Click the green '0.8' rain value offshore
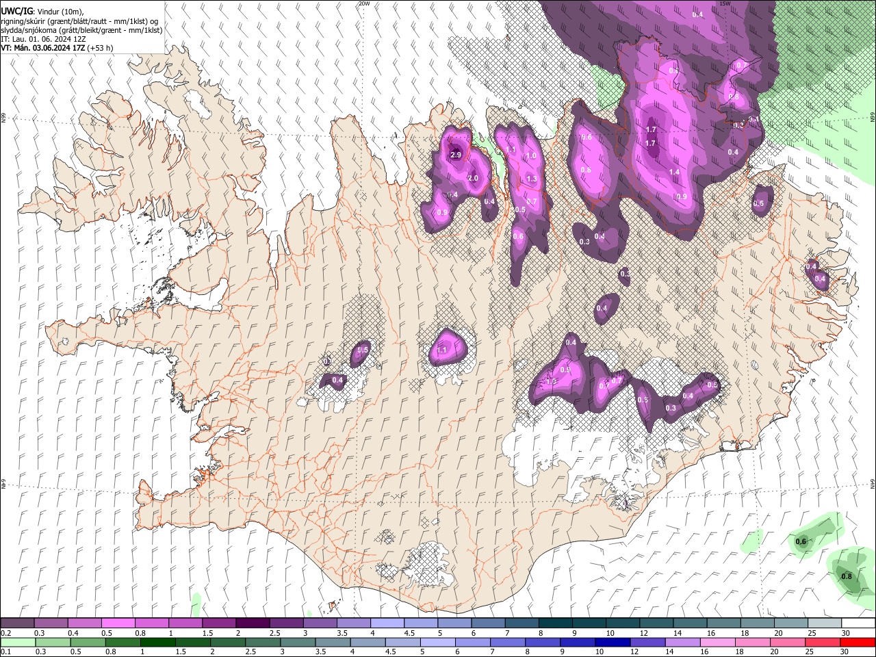This screenshot has width=876, height=657. pos(847,577)
